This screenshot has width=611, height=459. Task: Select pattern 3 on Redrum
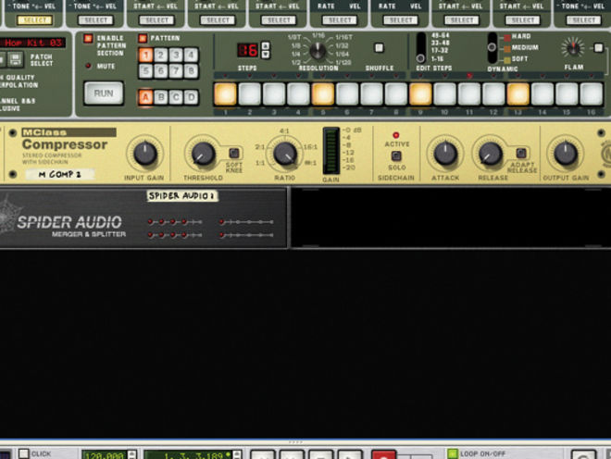tap(176, 56)
